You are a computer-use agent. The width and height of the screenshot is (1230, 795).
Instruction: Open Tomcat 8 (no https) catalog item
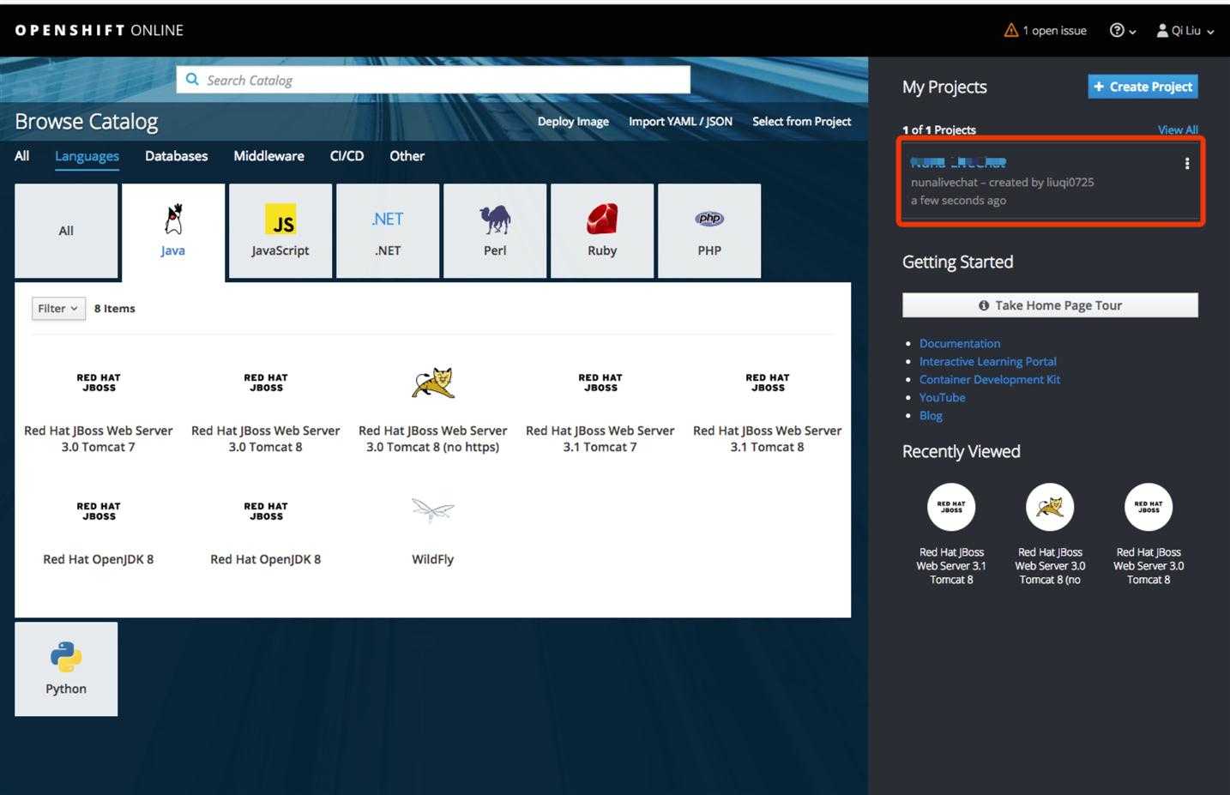[433, 412]
